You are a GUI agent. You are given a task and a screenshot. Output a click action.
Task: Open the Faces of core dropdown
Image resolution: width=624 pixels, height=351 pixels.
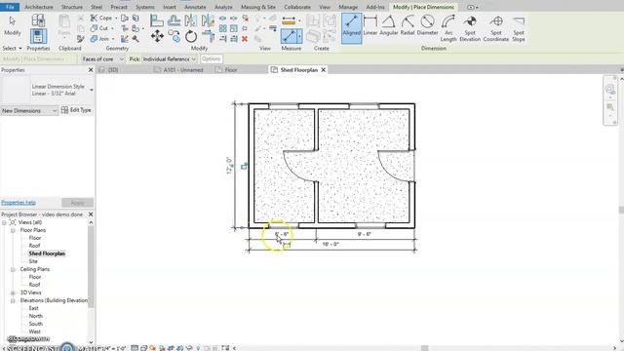[102, 58]
